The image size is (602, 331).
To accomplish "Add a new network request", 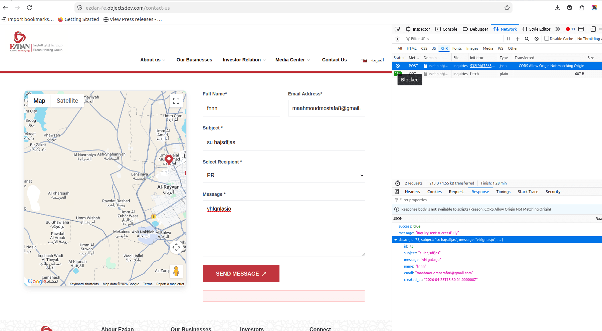I will tap(518, 39).
